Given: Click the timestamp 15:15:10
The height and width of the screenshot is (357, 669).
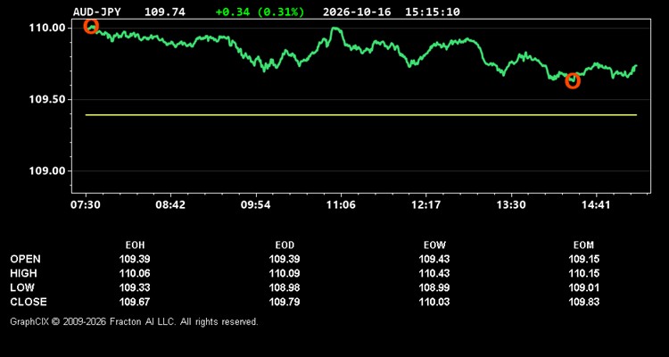Looking at the screenshot, I should pyautogui.click(x=433, y=12).
